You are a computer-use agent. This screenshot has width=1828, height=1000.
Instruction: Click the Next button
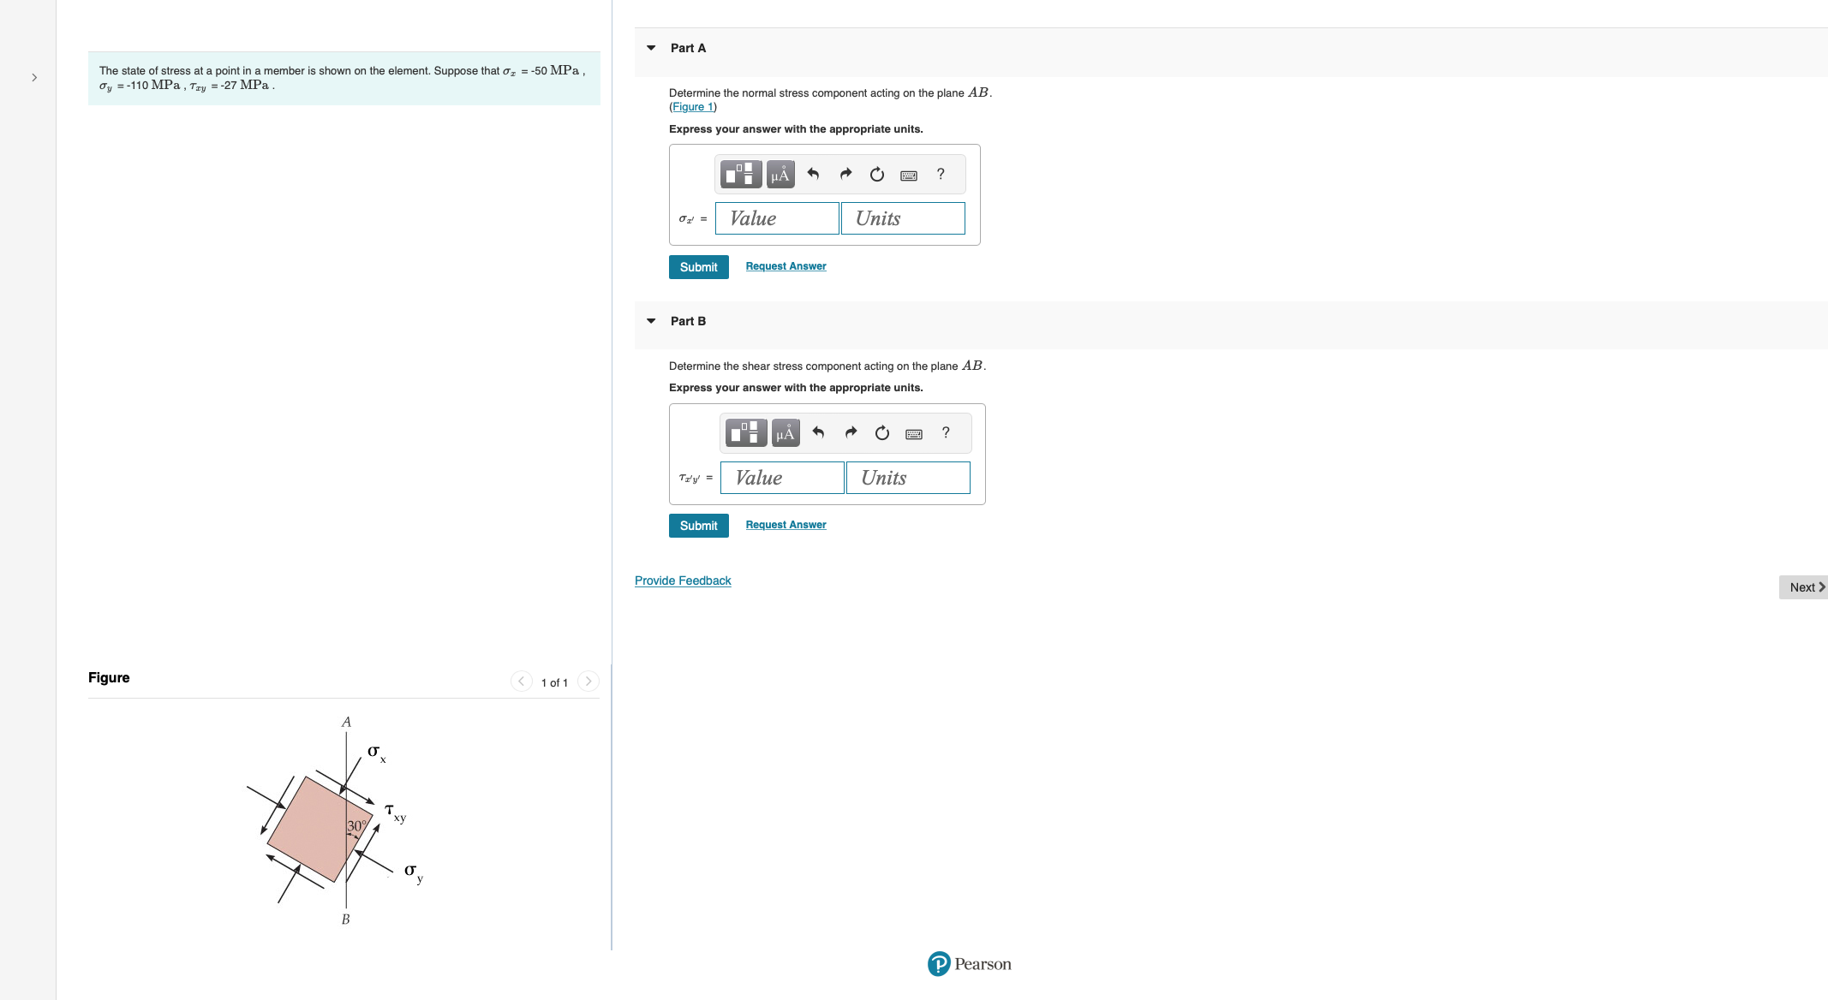1802,586
